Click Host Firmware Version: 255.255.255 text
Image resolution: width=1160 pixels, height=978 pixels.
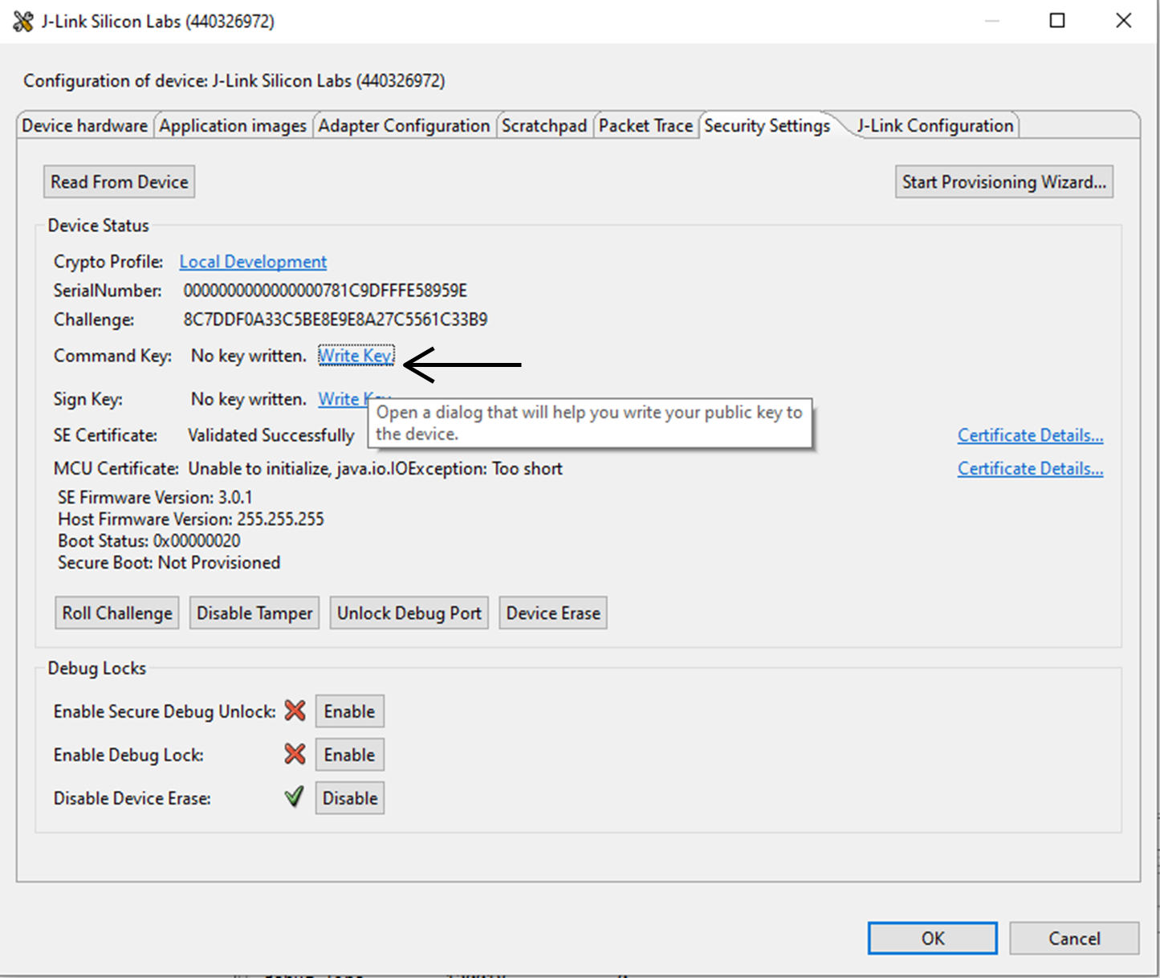(x=191, y=520)
